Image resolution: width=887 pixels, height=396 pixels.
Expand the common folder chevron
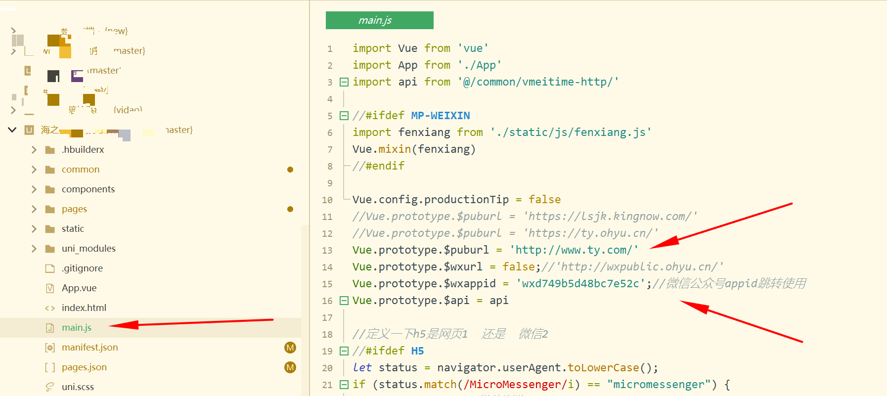pos(34,170)
